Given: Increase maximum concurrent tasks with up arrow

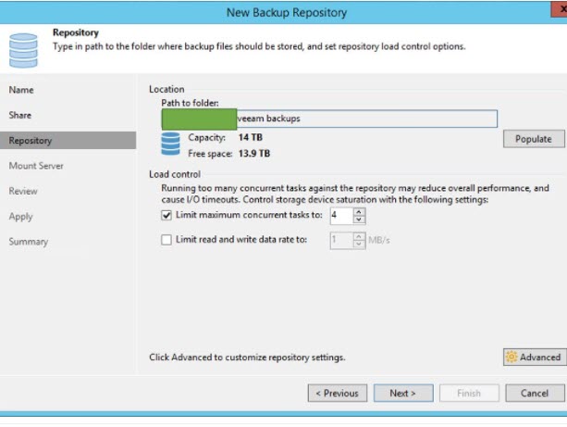Looking at the screenshot, I should 360,211.
